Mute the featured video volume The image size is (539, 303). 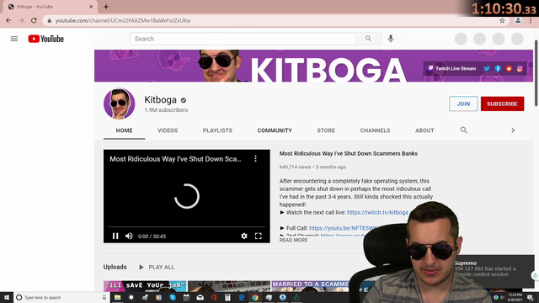pyautogui.click(x=129, y=236)
